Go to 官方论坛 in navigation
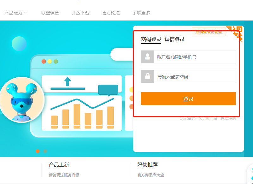The height and width of the screenshot is (184, 253). (111, 13)
